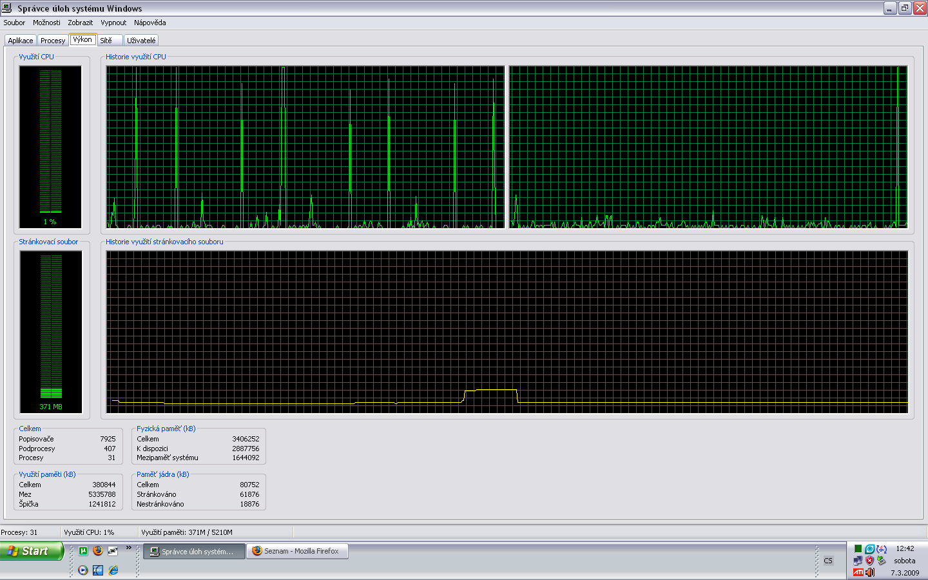The height and width of the screenshot is (580, 928).
Task: Open Windows Media Player from Quick Launch
Action: 83,570
